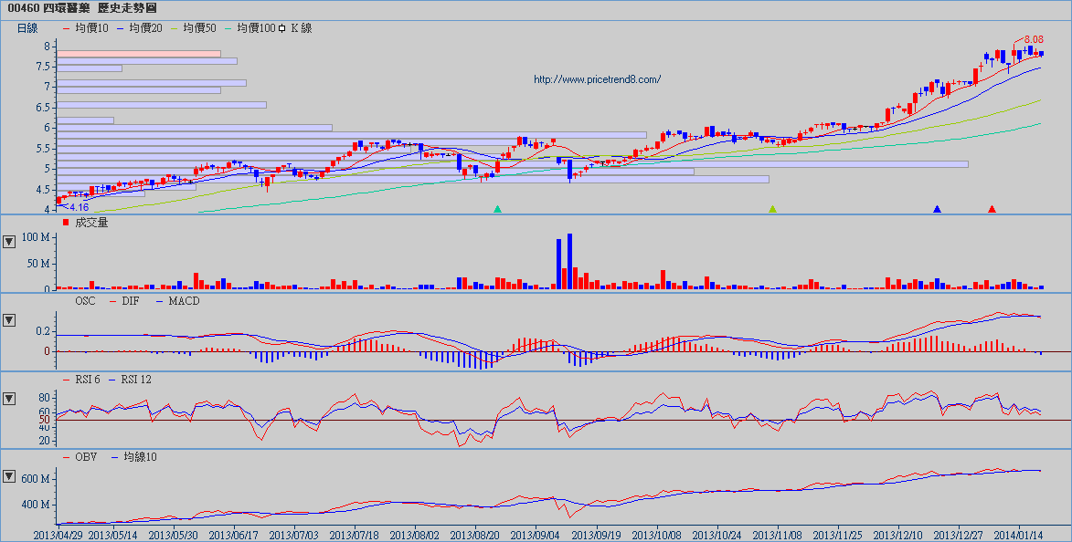Open the OBV panel dropdown arrow
The height and width of the screenshot is (542, 1072).
(9, 476)
